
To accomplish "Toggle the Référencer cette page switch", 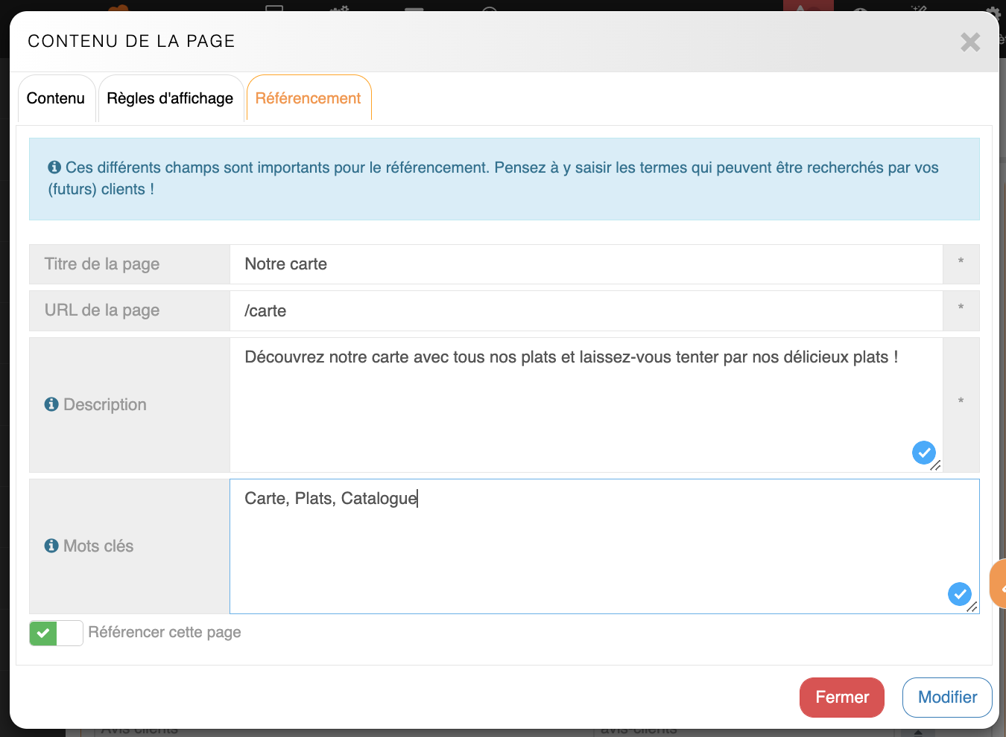I will pos(56,633).
